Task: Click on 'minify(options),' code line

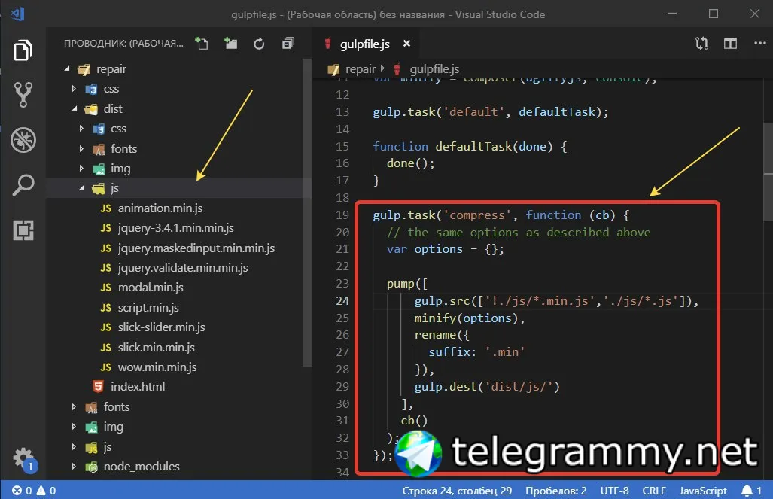Action: [470, 318]
